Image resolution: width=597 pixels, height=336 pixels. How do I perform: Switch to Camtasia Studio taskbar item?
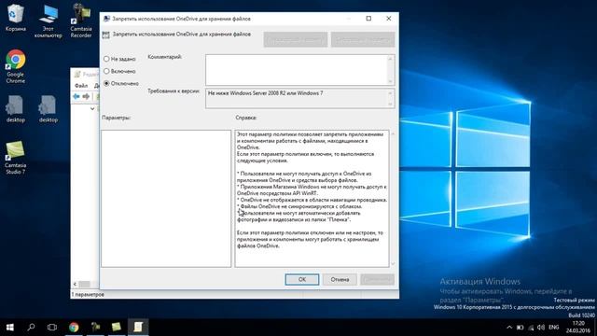tap(117, 327)
